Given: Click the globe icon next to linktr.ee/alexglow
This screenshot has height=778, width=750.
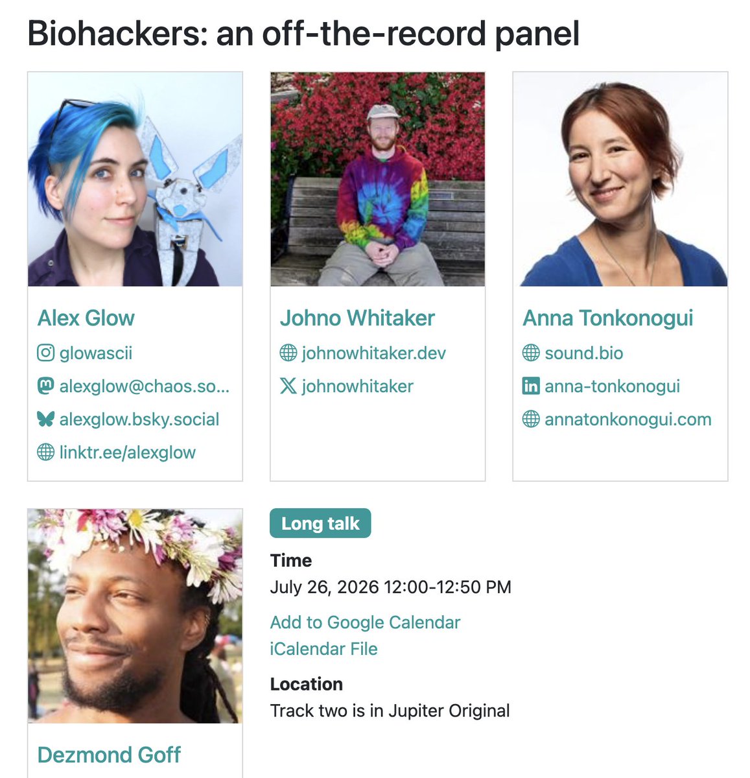Looking at the screenshot, I should click(x=45, y=453).
